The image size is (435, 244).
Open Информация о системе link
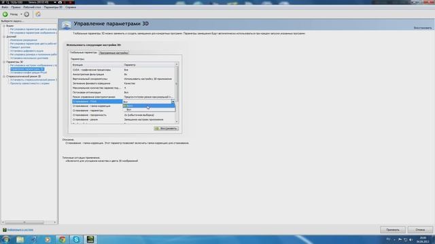point(20,230)
